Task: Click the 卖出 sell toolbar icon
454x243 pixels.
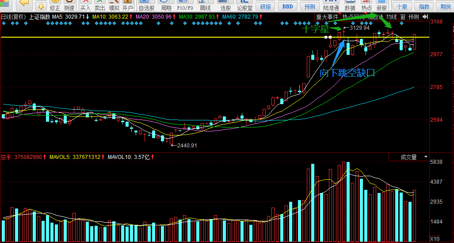Action: 99,5
